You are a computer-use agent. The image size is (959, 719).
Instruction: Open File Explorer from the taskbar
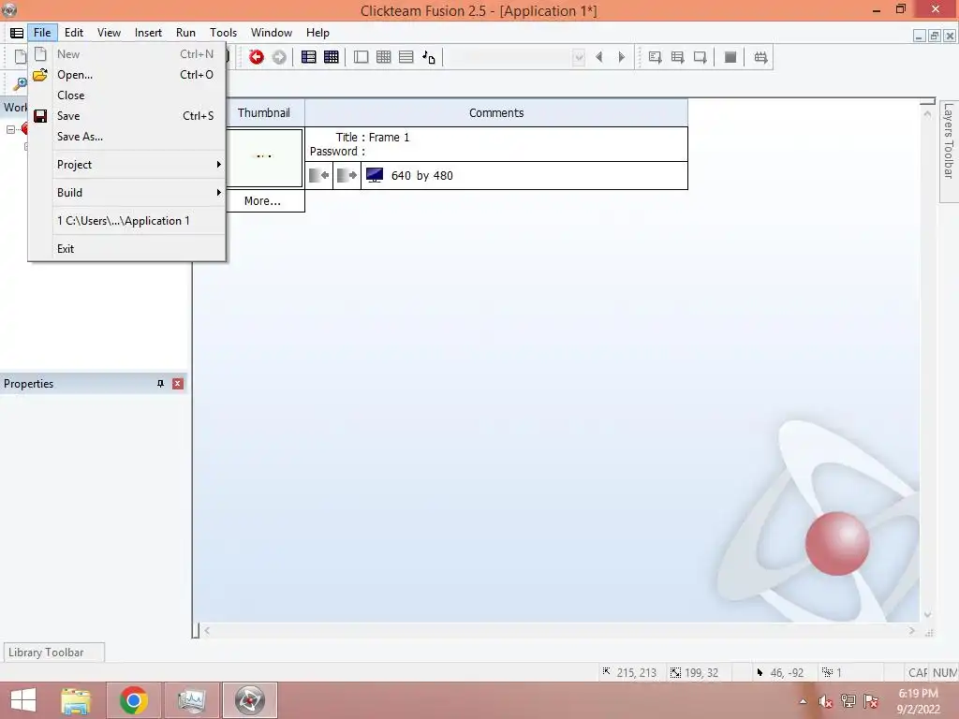pos(76,700)
